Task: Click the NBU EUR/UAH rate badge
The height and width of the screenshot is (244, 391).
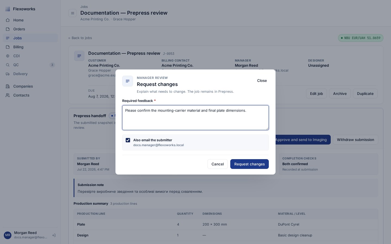Action: pyautogui.click(x=361, y=38)
